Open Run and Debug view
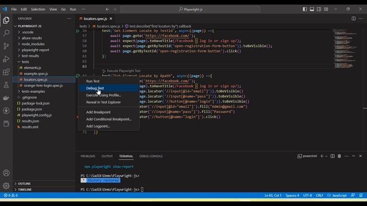The width and height of the screenshot is (367, 206). pyautogui.click(x=6, y=59)
